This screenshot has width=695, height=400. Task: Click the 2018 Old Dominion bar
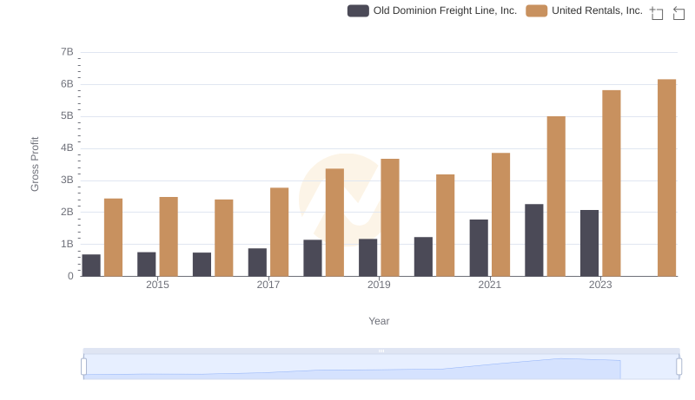coord(313,258)
